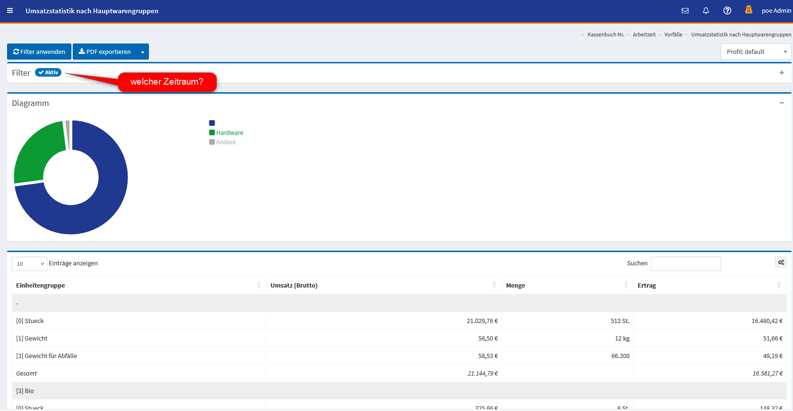793x411 pixels.
Task: Expand the Filter panel with plus
Action: [782, 72]
